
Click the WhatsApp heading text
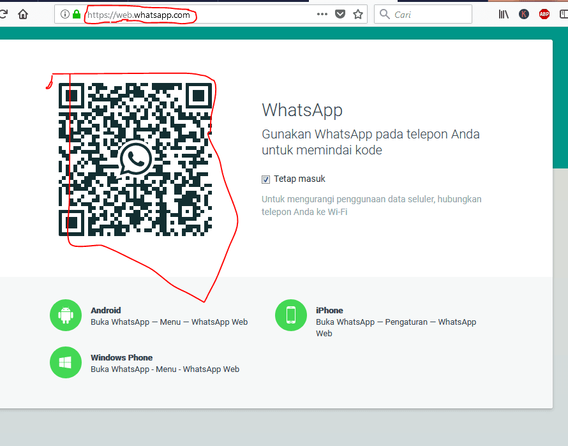click(302, 110)
